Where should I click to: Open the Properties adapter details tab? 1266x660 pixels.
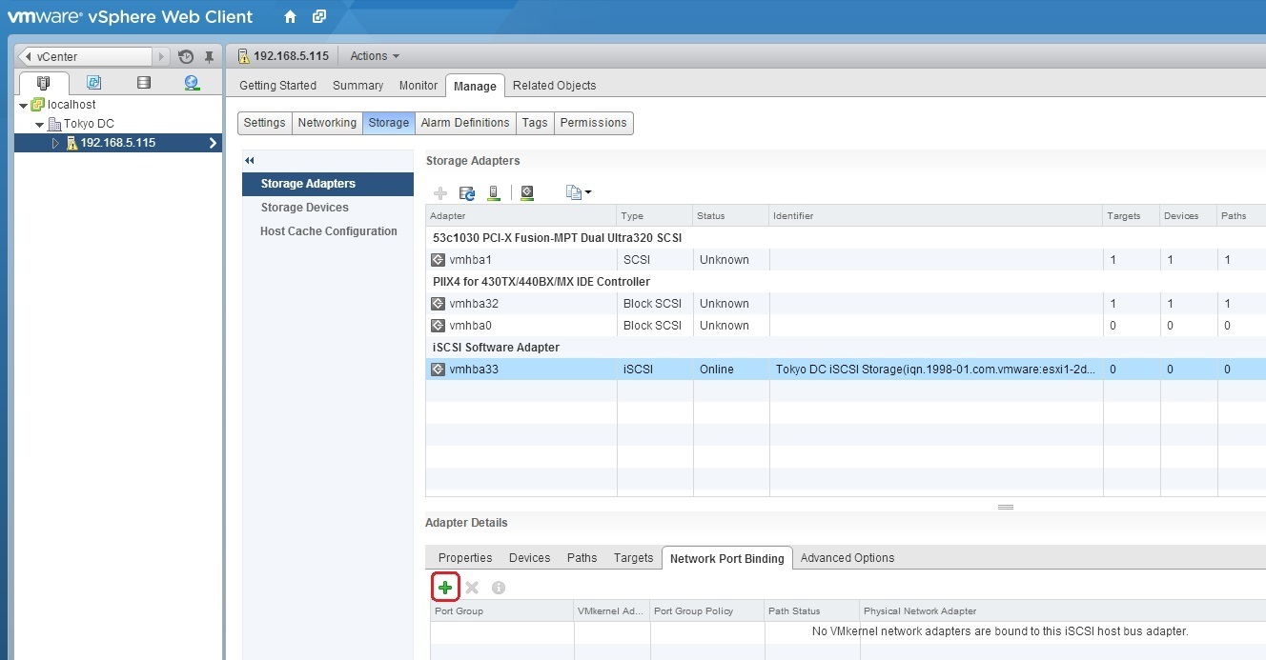tap(465, 558)
